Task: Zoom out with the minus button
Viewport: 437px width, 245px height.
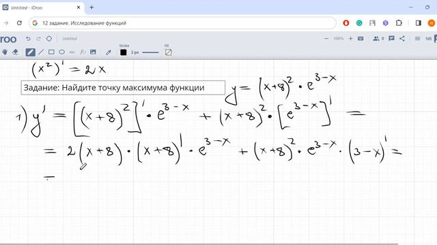Action: click(326, 39)
